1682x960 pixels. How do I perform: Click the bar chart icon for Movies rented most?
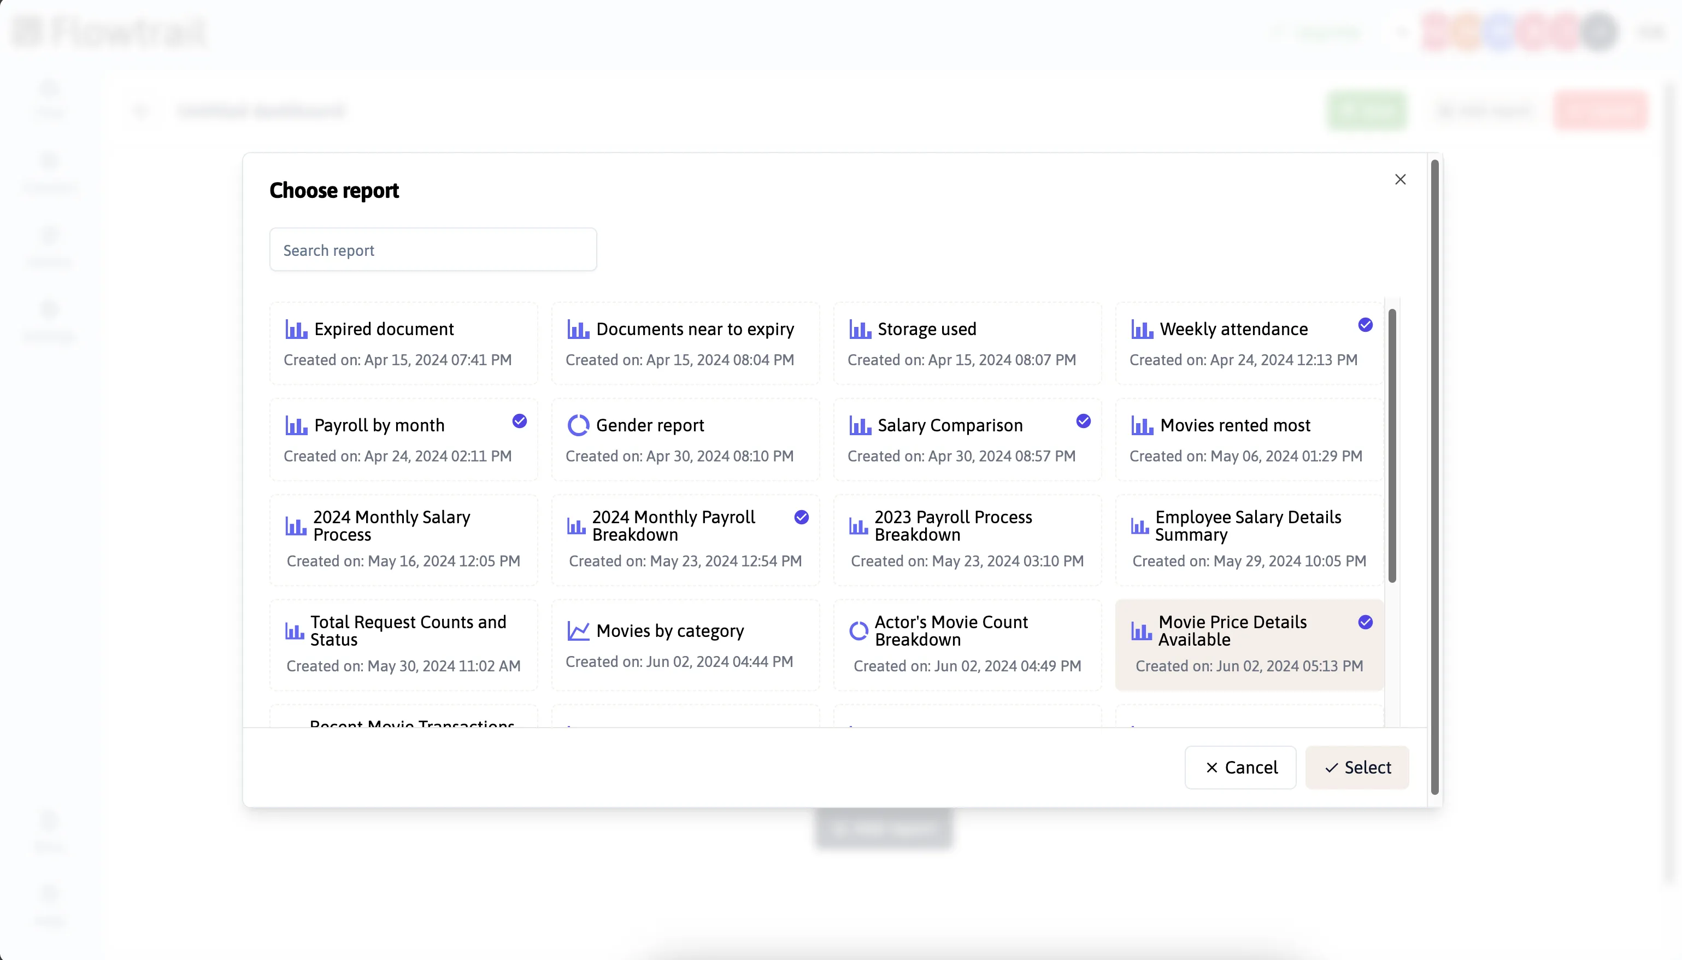pyautogui.click(x=1143, y=424)
